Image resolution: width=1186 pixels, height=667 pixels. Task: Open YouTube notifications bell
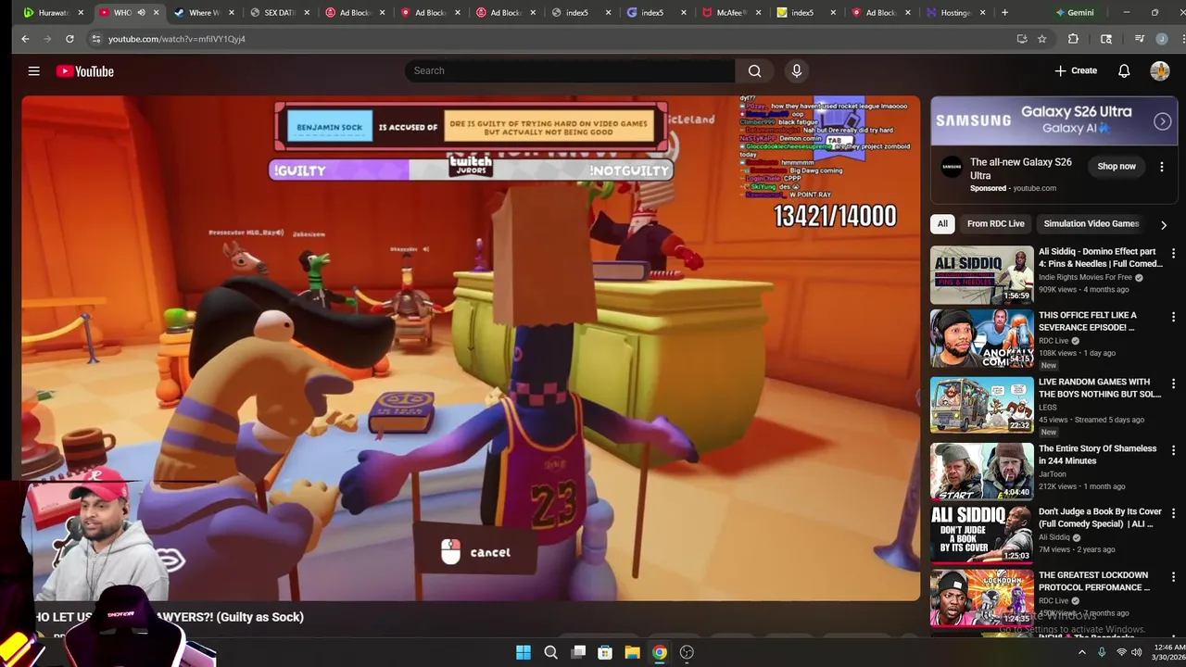(x=1124, y=71)
